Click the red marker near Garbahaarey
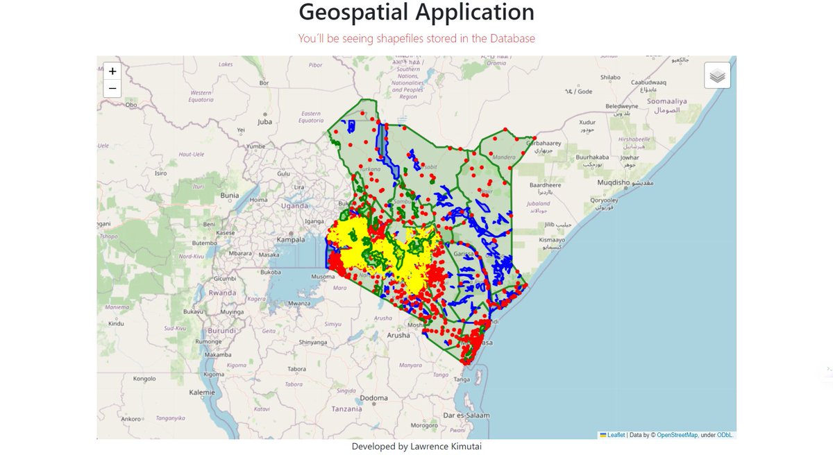The image size is (833, 455). pyautogui.click(x=535, y=138)
